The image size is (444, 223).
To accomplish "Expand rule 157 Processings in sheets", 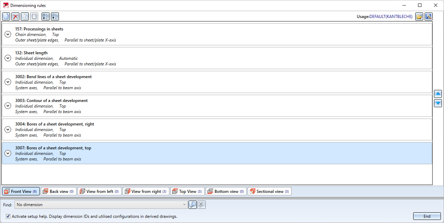I will (x=8, y=34).
